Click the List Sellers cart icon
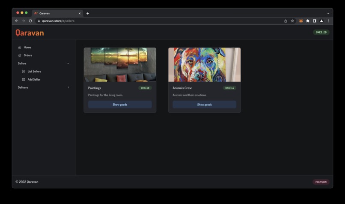 pyautogui.click(x=23, y=71)
